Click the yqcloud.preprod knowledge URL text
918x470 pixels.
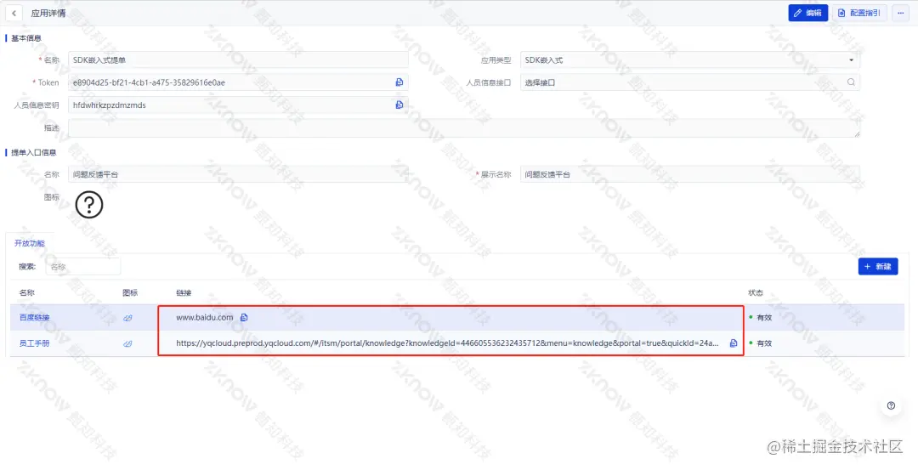(447, 343)
